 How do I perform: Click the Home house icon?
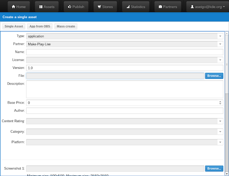pos(14,7)
